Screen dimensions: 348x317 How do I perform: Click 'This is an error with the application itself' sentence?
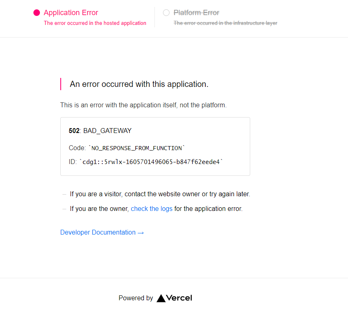click(143, 105)
